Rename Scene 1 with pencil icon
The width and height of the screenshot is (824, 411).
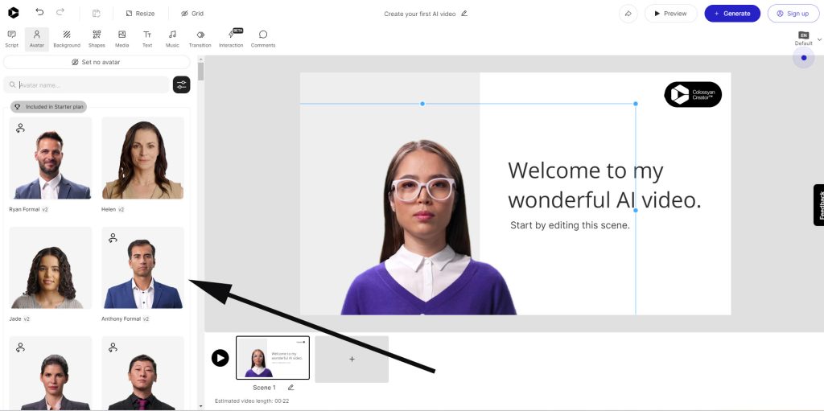coord(290,388)
